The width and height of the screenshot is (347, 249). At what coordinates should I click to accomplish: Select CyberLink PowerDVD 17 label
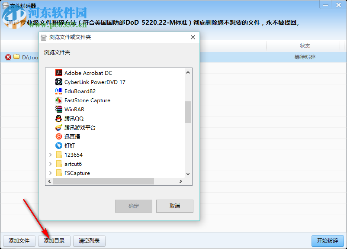(95, 82)
